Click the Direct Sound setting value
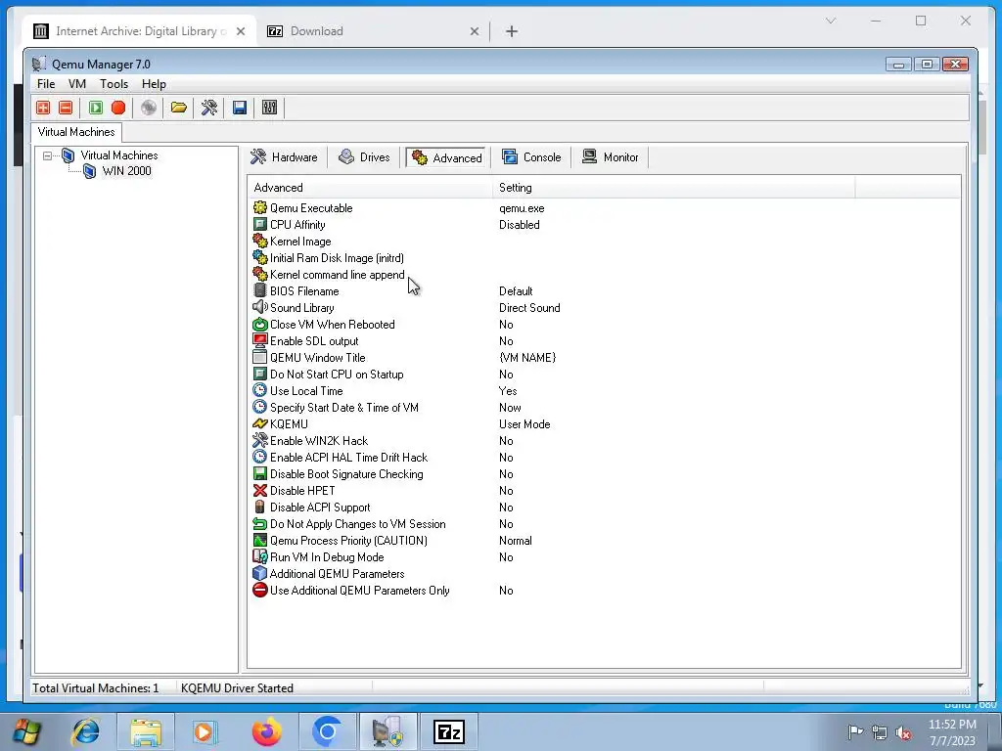1002x751 pixels. (x=529, y=308)
